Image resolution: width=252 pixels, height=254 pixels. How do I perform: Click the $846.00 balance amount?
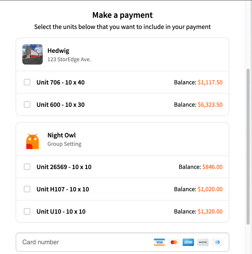(213, 167)
